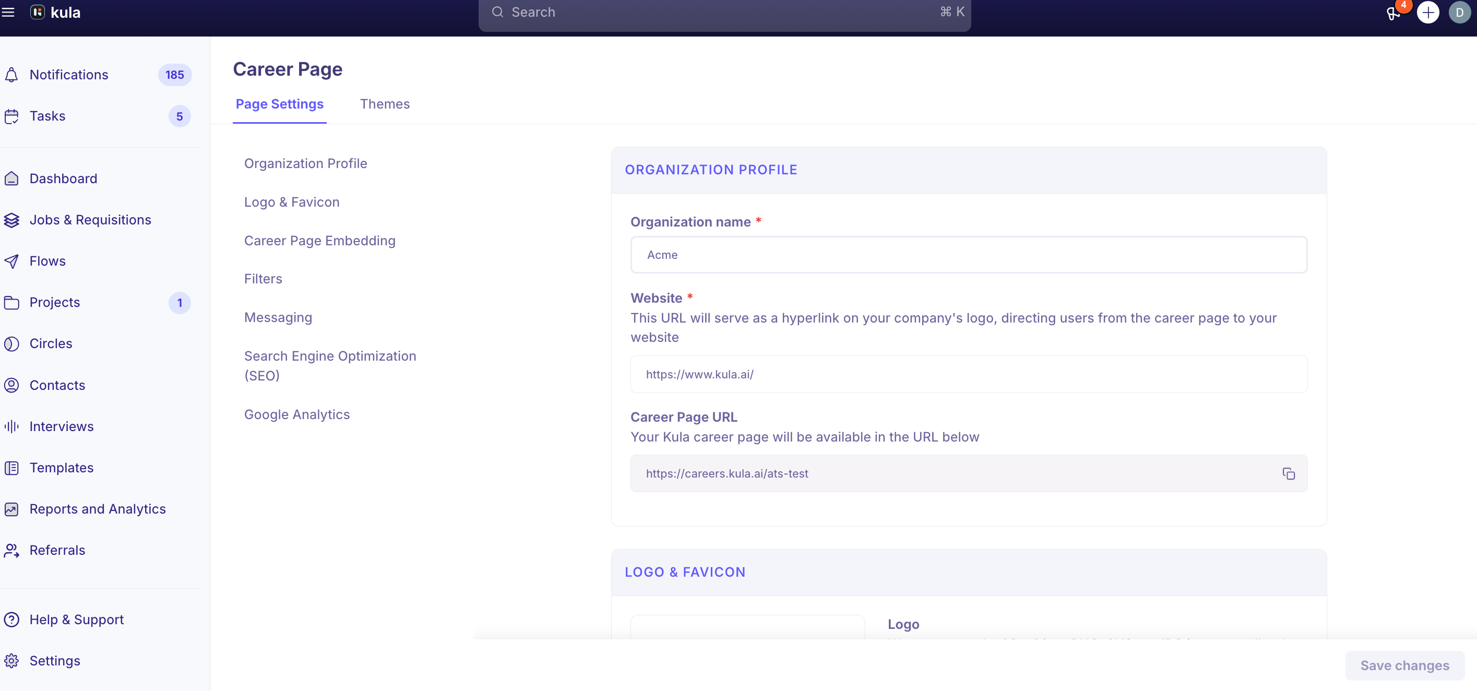Select the Page Settings tab
This screenshot has height=691, width=1477.
point(279,104)
